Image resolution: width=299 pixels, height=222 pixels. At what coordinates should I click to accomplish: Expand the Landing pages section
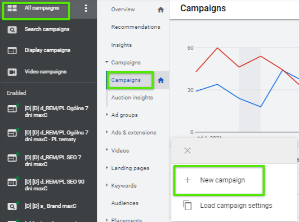[107, 167]
